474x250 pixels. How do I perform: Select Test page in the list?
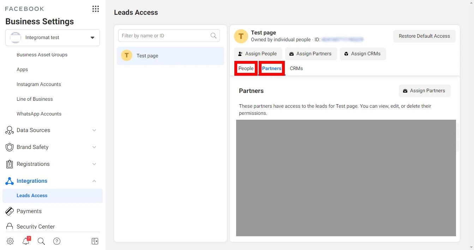coord(170,56)
